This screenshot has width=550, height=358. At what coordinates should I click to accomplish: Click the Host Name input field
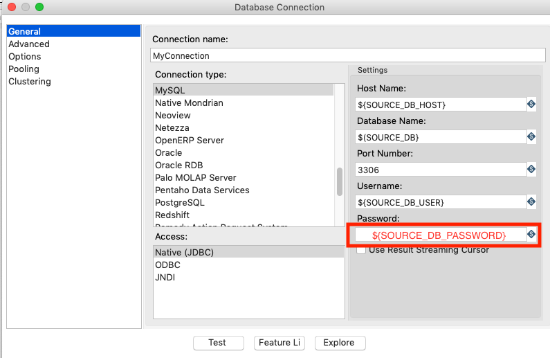click(441, 105)
